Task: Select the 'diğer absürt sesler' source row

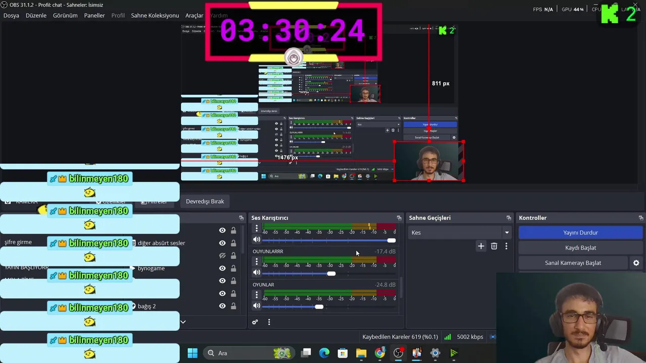Action: coord(161,243)
